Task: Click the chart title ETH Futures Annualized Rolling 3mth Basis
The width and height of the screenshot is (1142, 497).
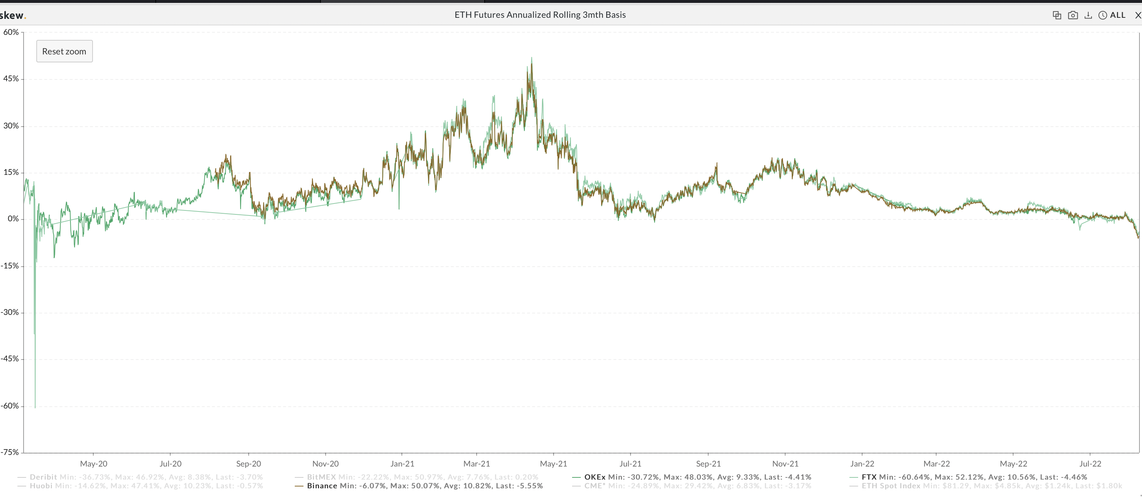Action: (540, 15)
